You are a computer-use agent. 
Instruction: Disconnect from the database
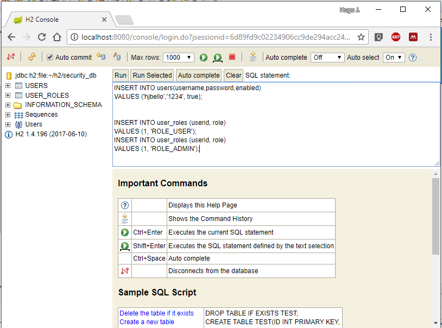pos(10,56)
